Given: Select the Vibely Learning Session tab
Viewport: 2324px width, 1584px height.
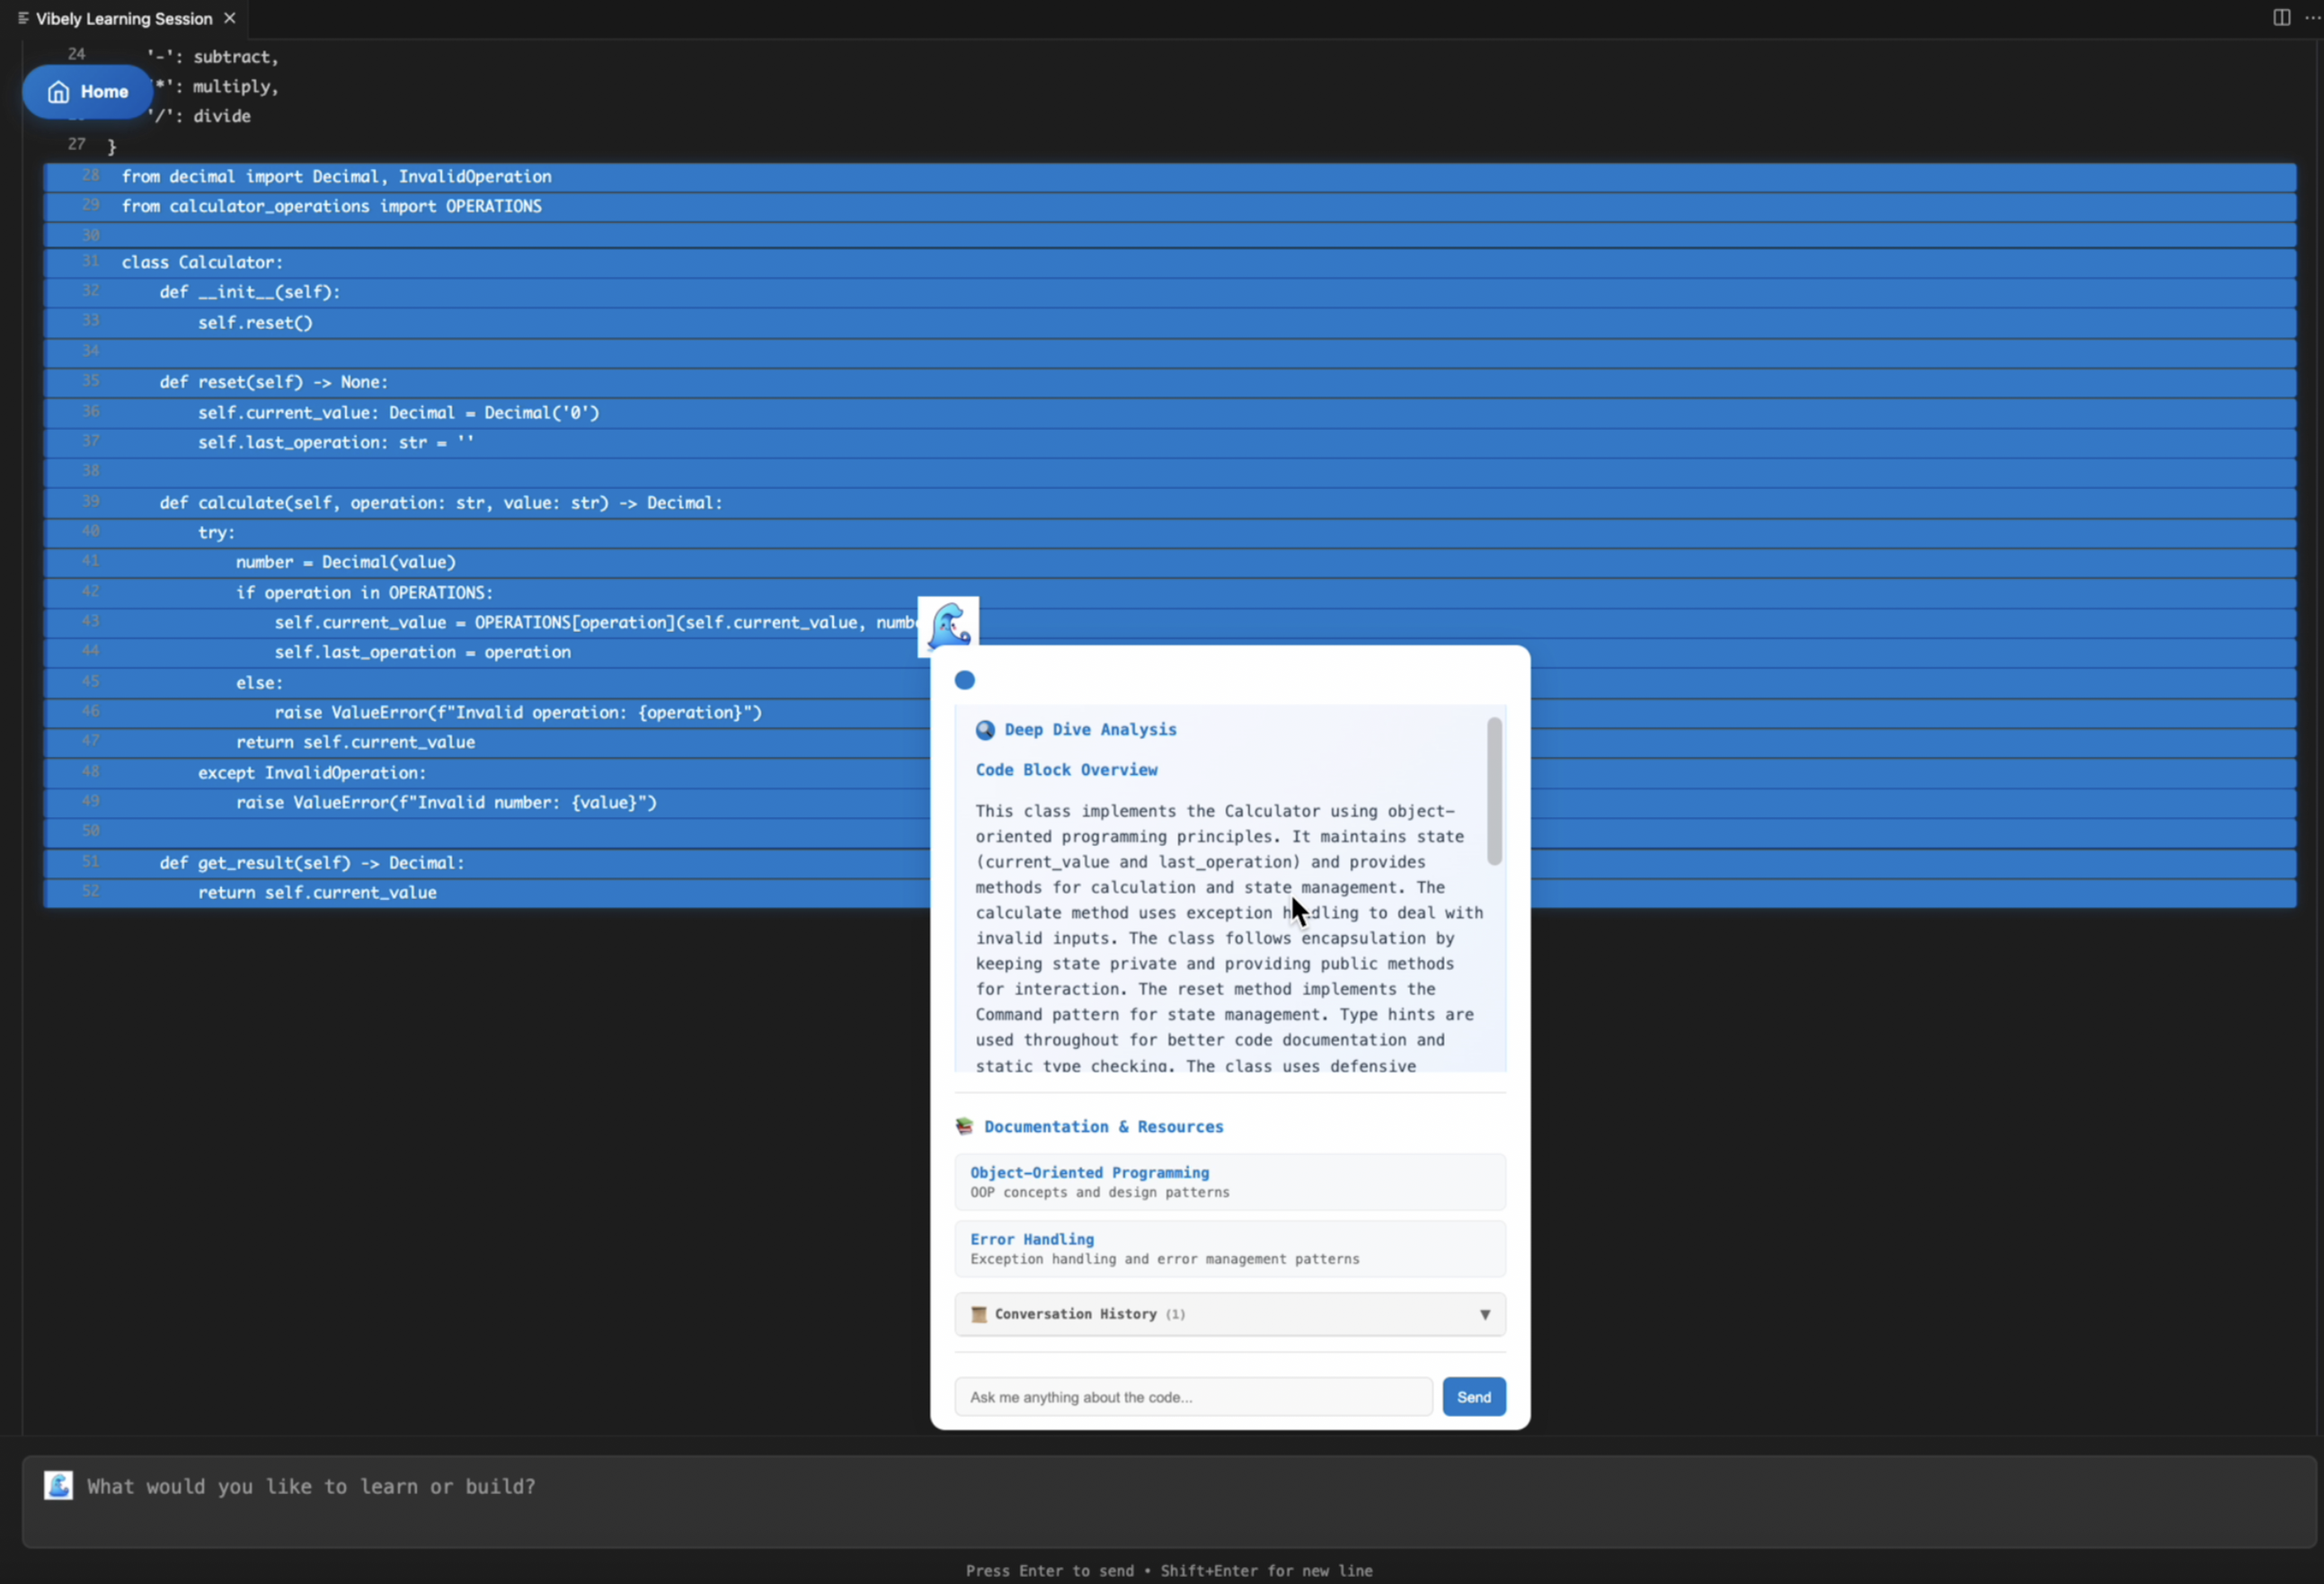Looking at the screenshot, I should pos(124,18).
